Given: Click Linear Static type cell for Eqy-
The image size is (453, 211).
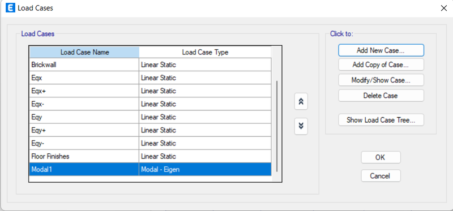Looking at the screenshot, I should click(205, 143).
